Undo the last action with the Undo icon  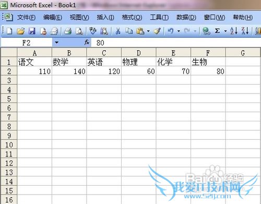(x=171, y=31)
